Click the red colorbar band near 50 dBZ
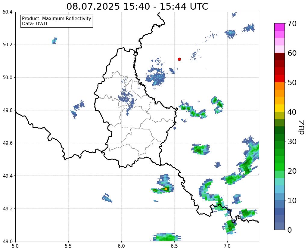308x251 pixels. click(x=279, y=79)
